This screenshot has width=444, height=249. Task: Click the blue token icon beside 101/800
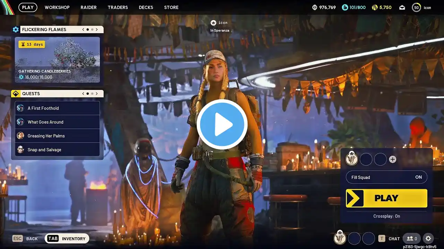tap(345, 7)
